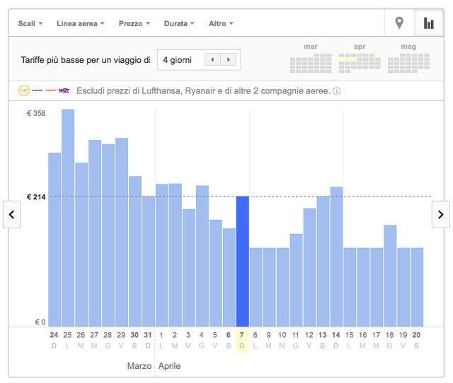Click the Marzo month label

[139, 366]
